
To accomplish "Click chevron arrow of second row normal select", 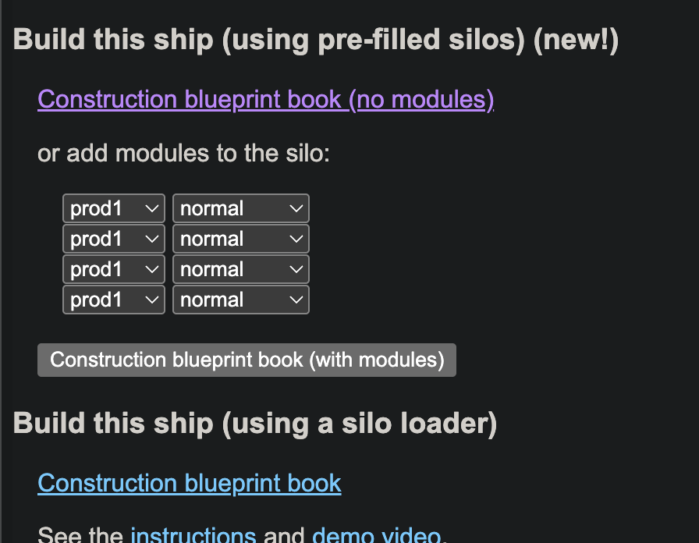I will pyautogui.click(x=296, y=239).
